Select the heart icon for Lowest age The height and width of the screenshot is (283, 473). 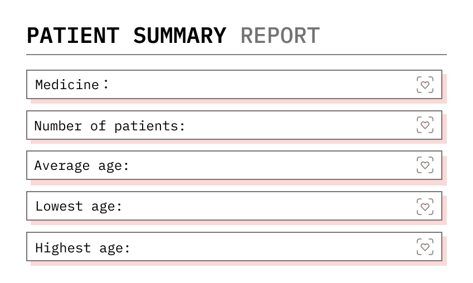tap(425, 206)
